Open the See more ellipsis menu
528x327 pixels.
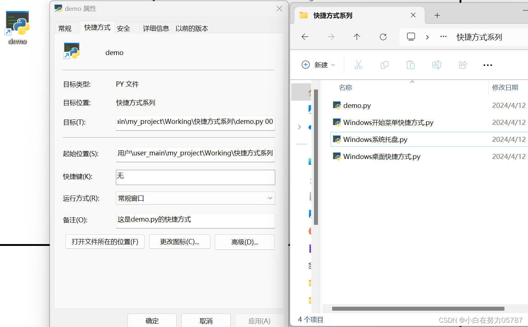point(487,65)
